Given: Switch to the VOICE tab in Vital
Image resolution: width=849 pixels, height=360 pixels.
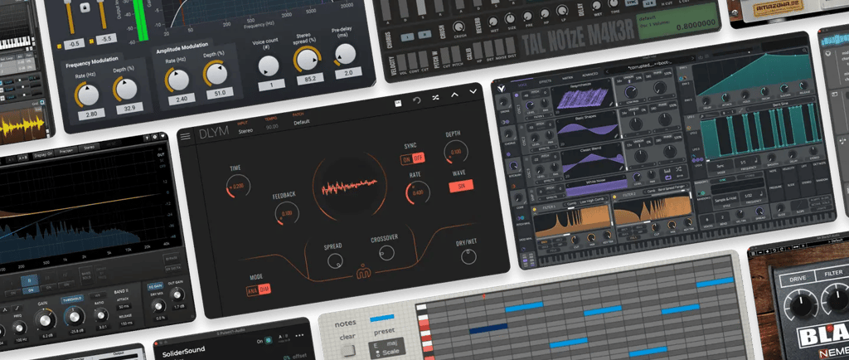Looking at the screenshot, I should (x=522, y=85).
